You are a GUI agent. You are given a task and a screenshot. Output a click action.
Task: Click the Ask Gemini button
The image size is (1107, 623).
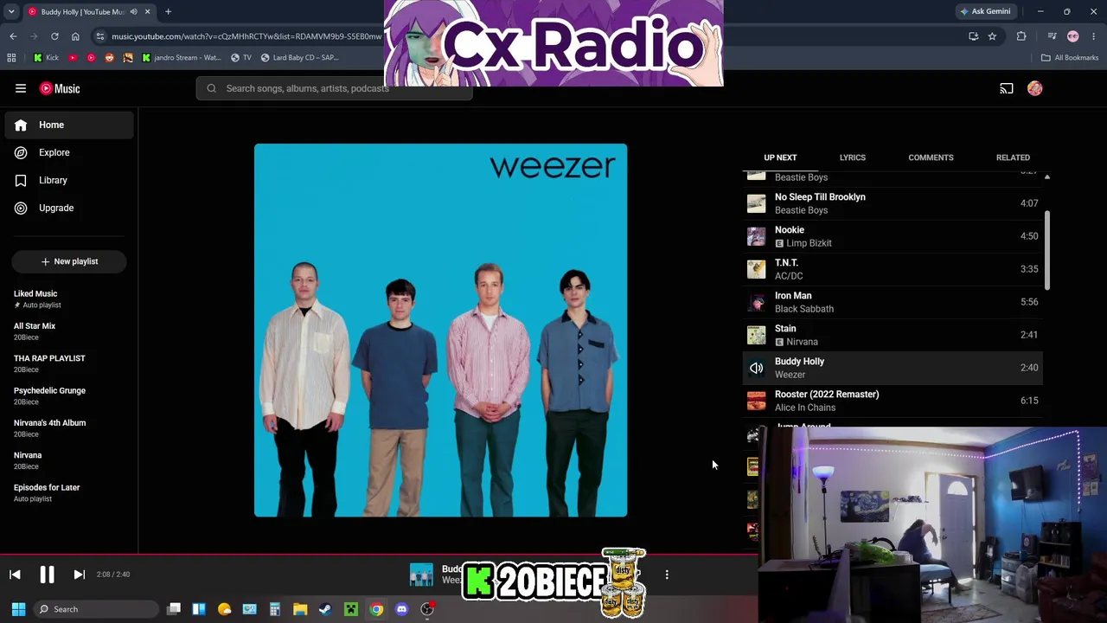[x=985, y=11]
